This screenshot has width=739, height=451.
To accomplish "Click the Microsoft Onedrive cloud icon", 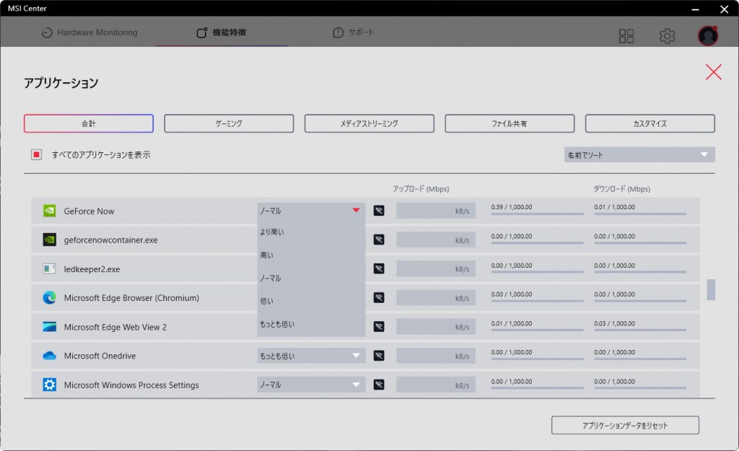I will pyautogui.click(x=49, y=356).
